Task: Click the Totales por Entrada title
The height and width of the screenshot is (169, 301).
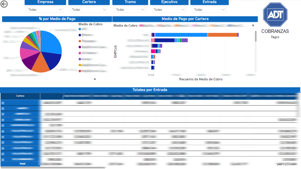Action: tap(150, 90)
